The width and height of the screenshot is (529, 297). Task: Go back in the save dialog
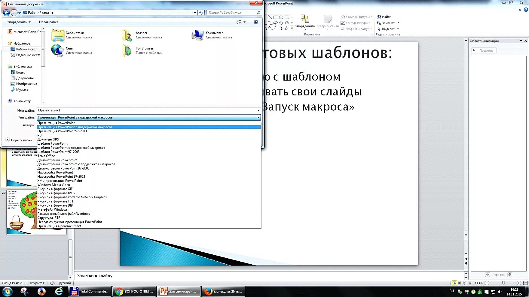(6, 13)
